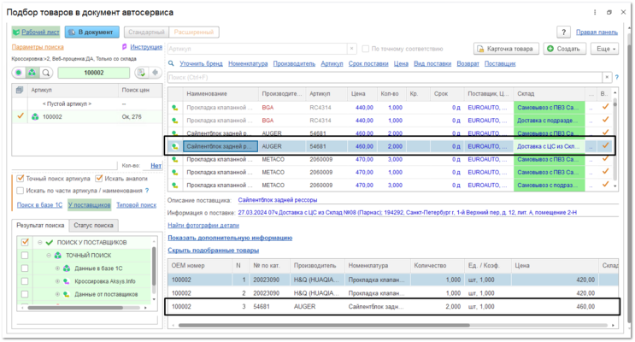Select the Результат поиска tab
The height and width of the screenshot is (342, 635).
(x=40, y=226)
